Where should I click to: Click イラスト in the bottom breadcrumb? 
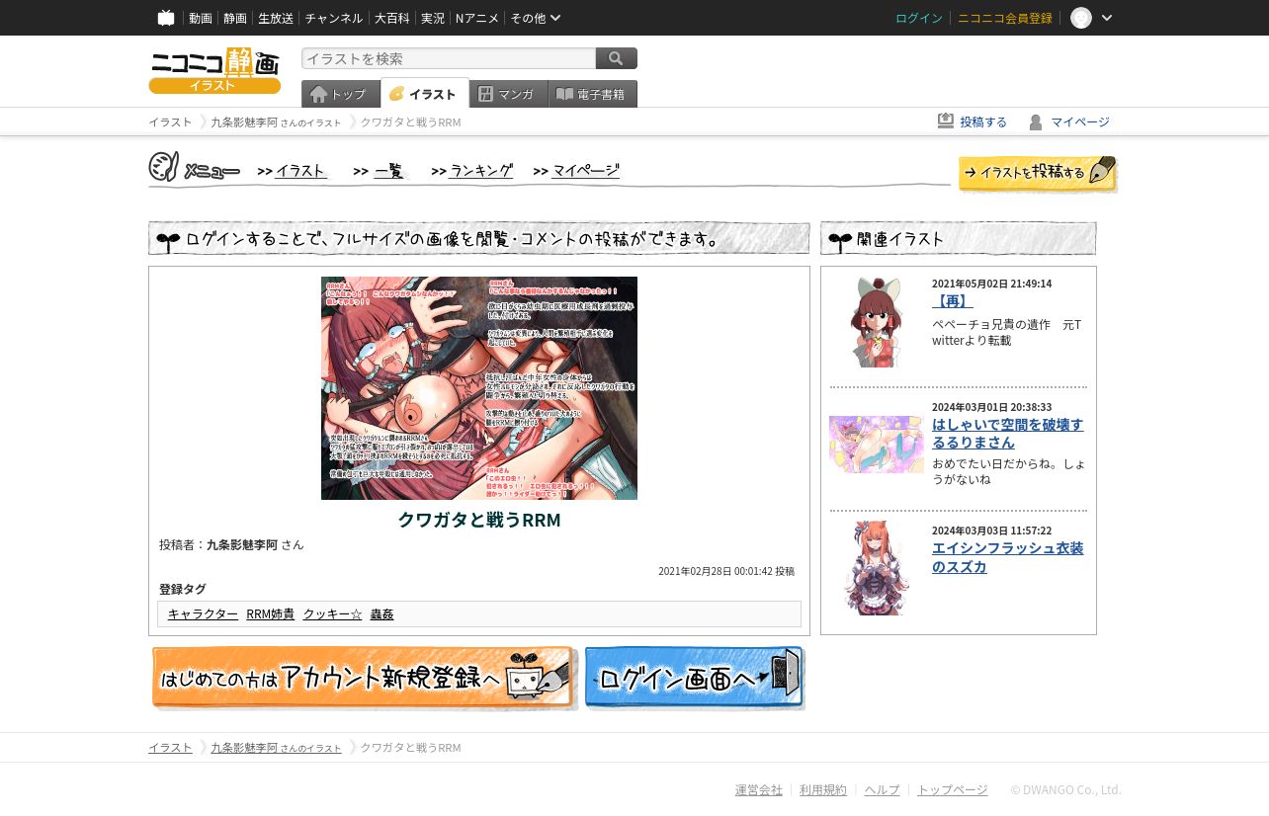pyautogui.click(x=170, y=747)
